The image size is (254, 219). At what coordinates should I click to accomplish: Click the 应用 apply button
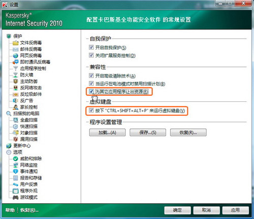pyautogui.click(x=235, y=210)
